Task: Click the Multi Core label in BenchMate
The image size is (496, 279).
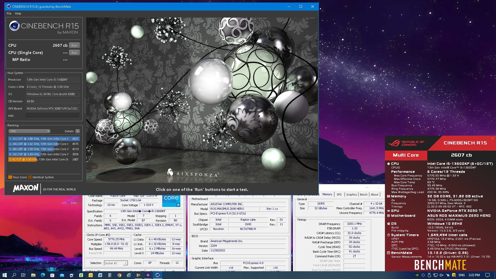Action: (x=406, y=155)
